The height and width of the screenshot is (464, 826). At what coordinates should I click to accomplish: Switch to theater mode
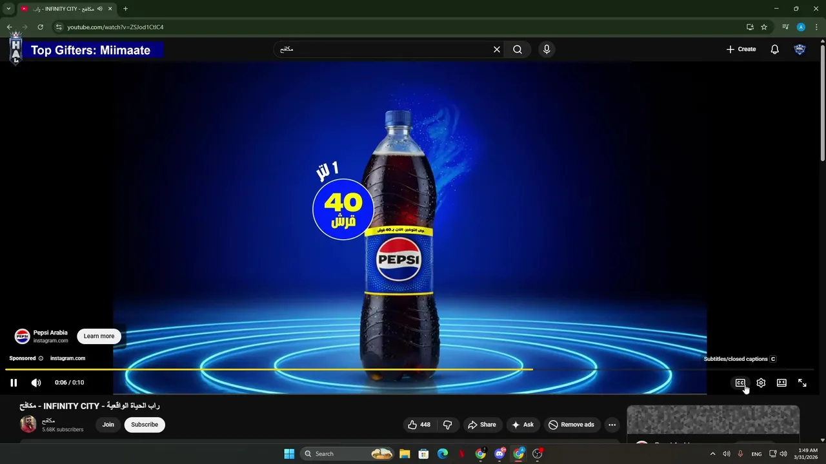point(781,383)
